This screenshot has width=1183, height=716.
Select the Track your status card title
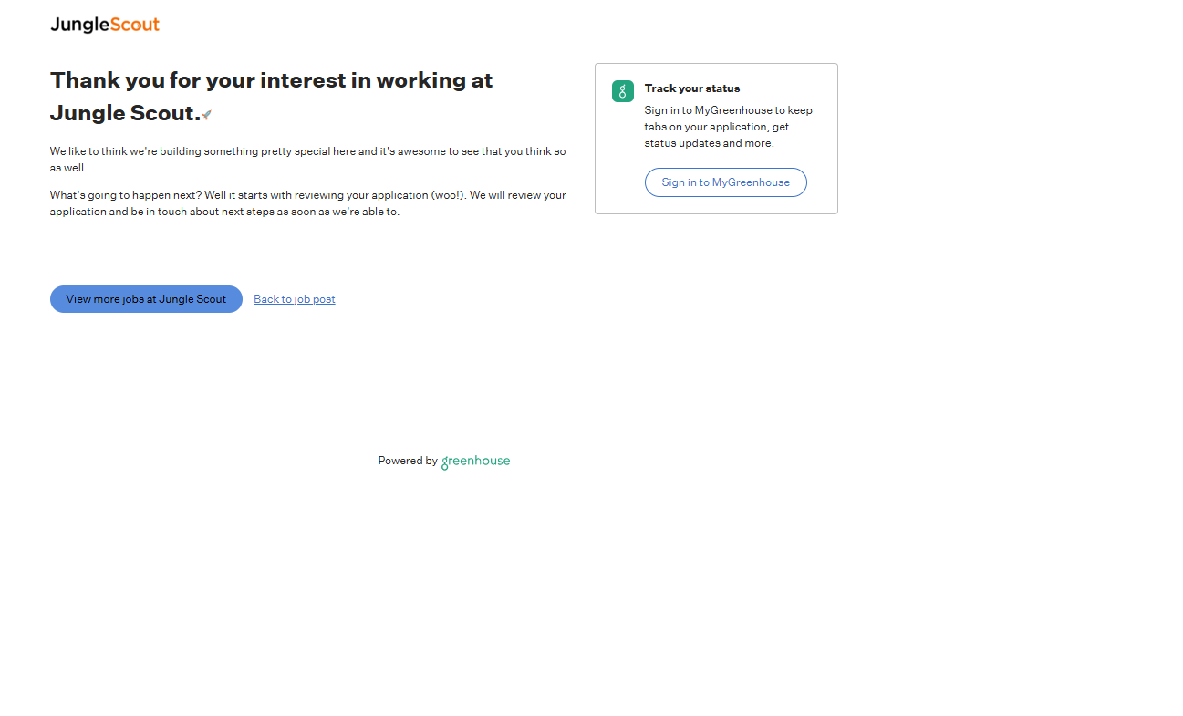691,88
